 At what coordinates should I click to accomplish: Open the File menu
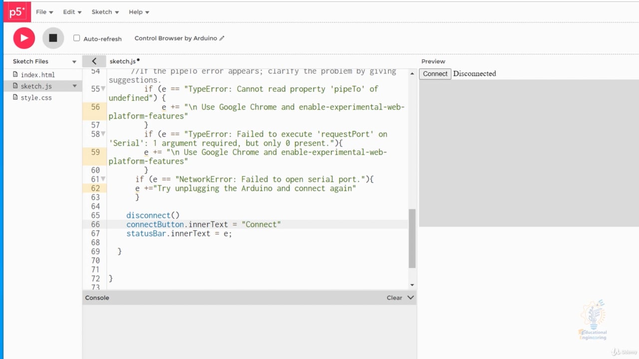click(x=44, y=12)
